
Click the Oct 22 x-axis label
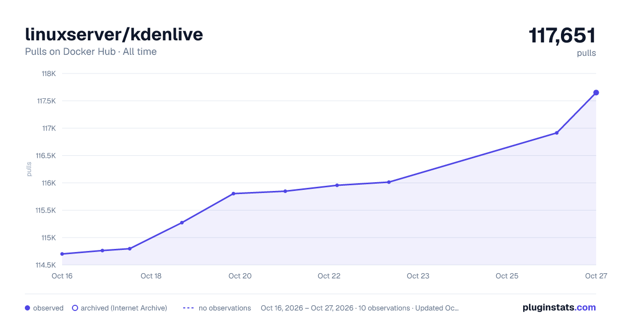tap(329, 276)
